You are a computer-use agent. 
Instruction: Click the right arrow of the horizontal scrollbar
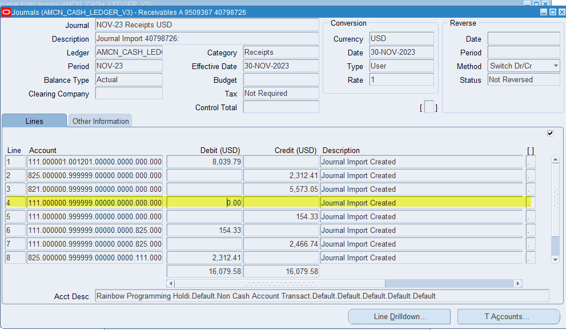(518, 283)
